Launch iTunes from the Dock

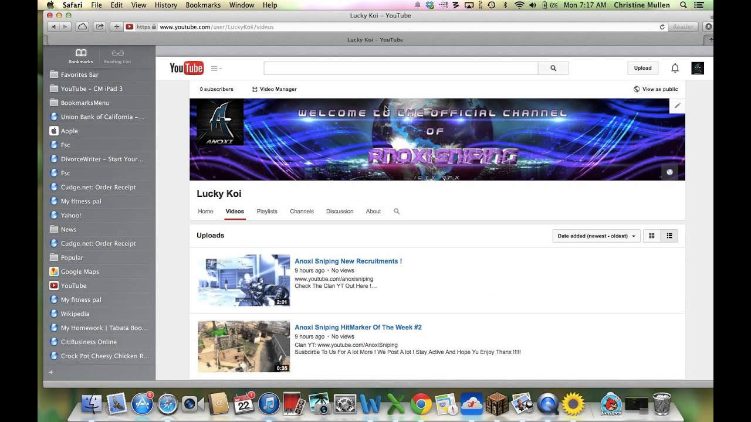(269, 404)
